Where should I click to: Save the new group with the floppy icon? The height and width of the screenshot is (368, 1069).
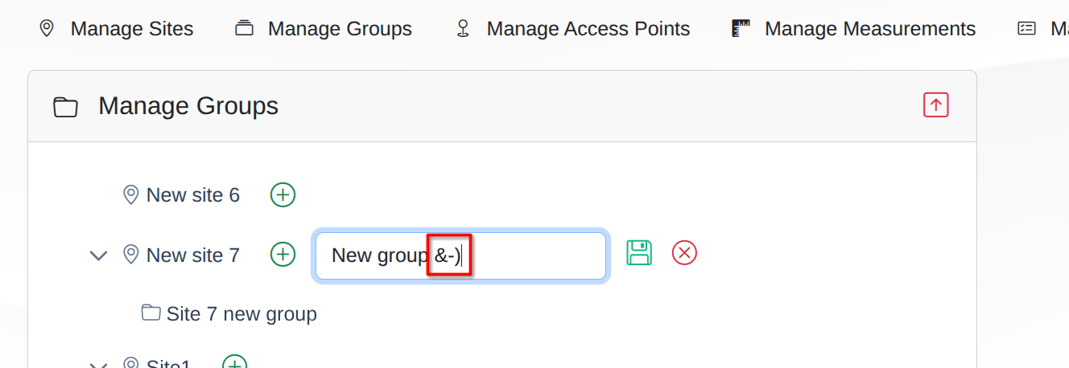click(x=639, y=253)
